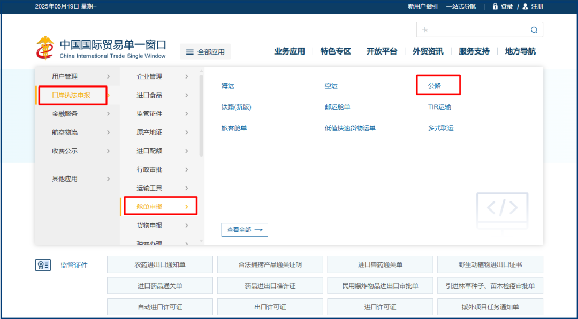Open the 空运 manifest link
This screenshot has width=578, height=319.
331,85
